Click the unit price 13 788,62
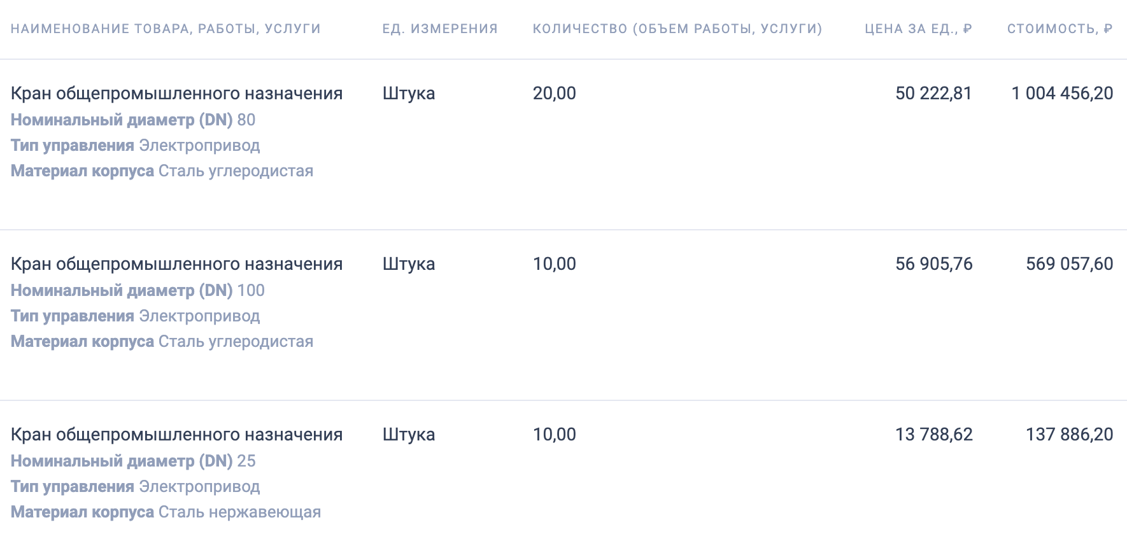 (x=933, y=435)
